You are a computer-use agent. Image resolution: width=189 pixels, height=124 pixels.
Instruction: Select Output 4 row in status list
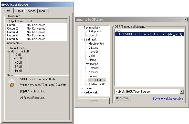[x=37, y=35]
